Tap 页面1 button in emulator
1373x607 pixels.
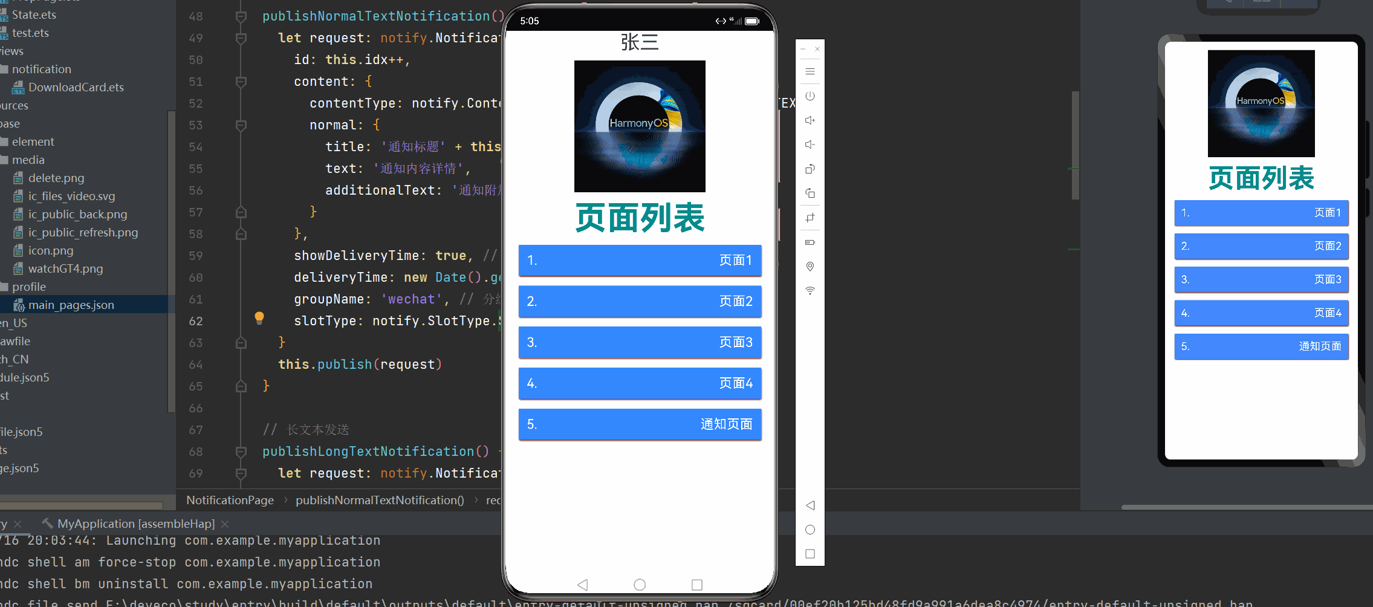640,260
